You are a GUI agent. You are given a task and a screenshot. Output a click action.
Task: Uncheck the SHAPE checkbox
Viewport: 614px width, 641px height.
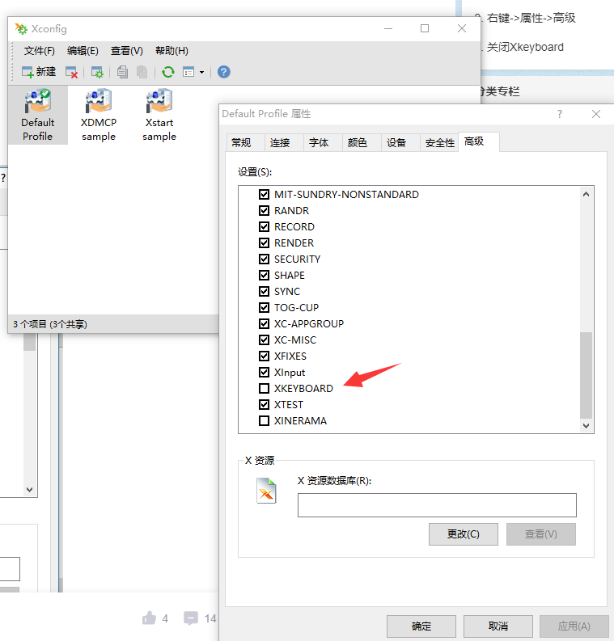pos(265,275)
